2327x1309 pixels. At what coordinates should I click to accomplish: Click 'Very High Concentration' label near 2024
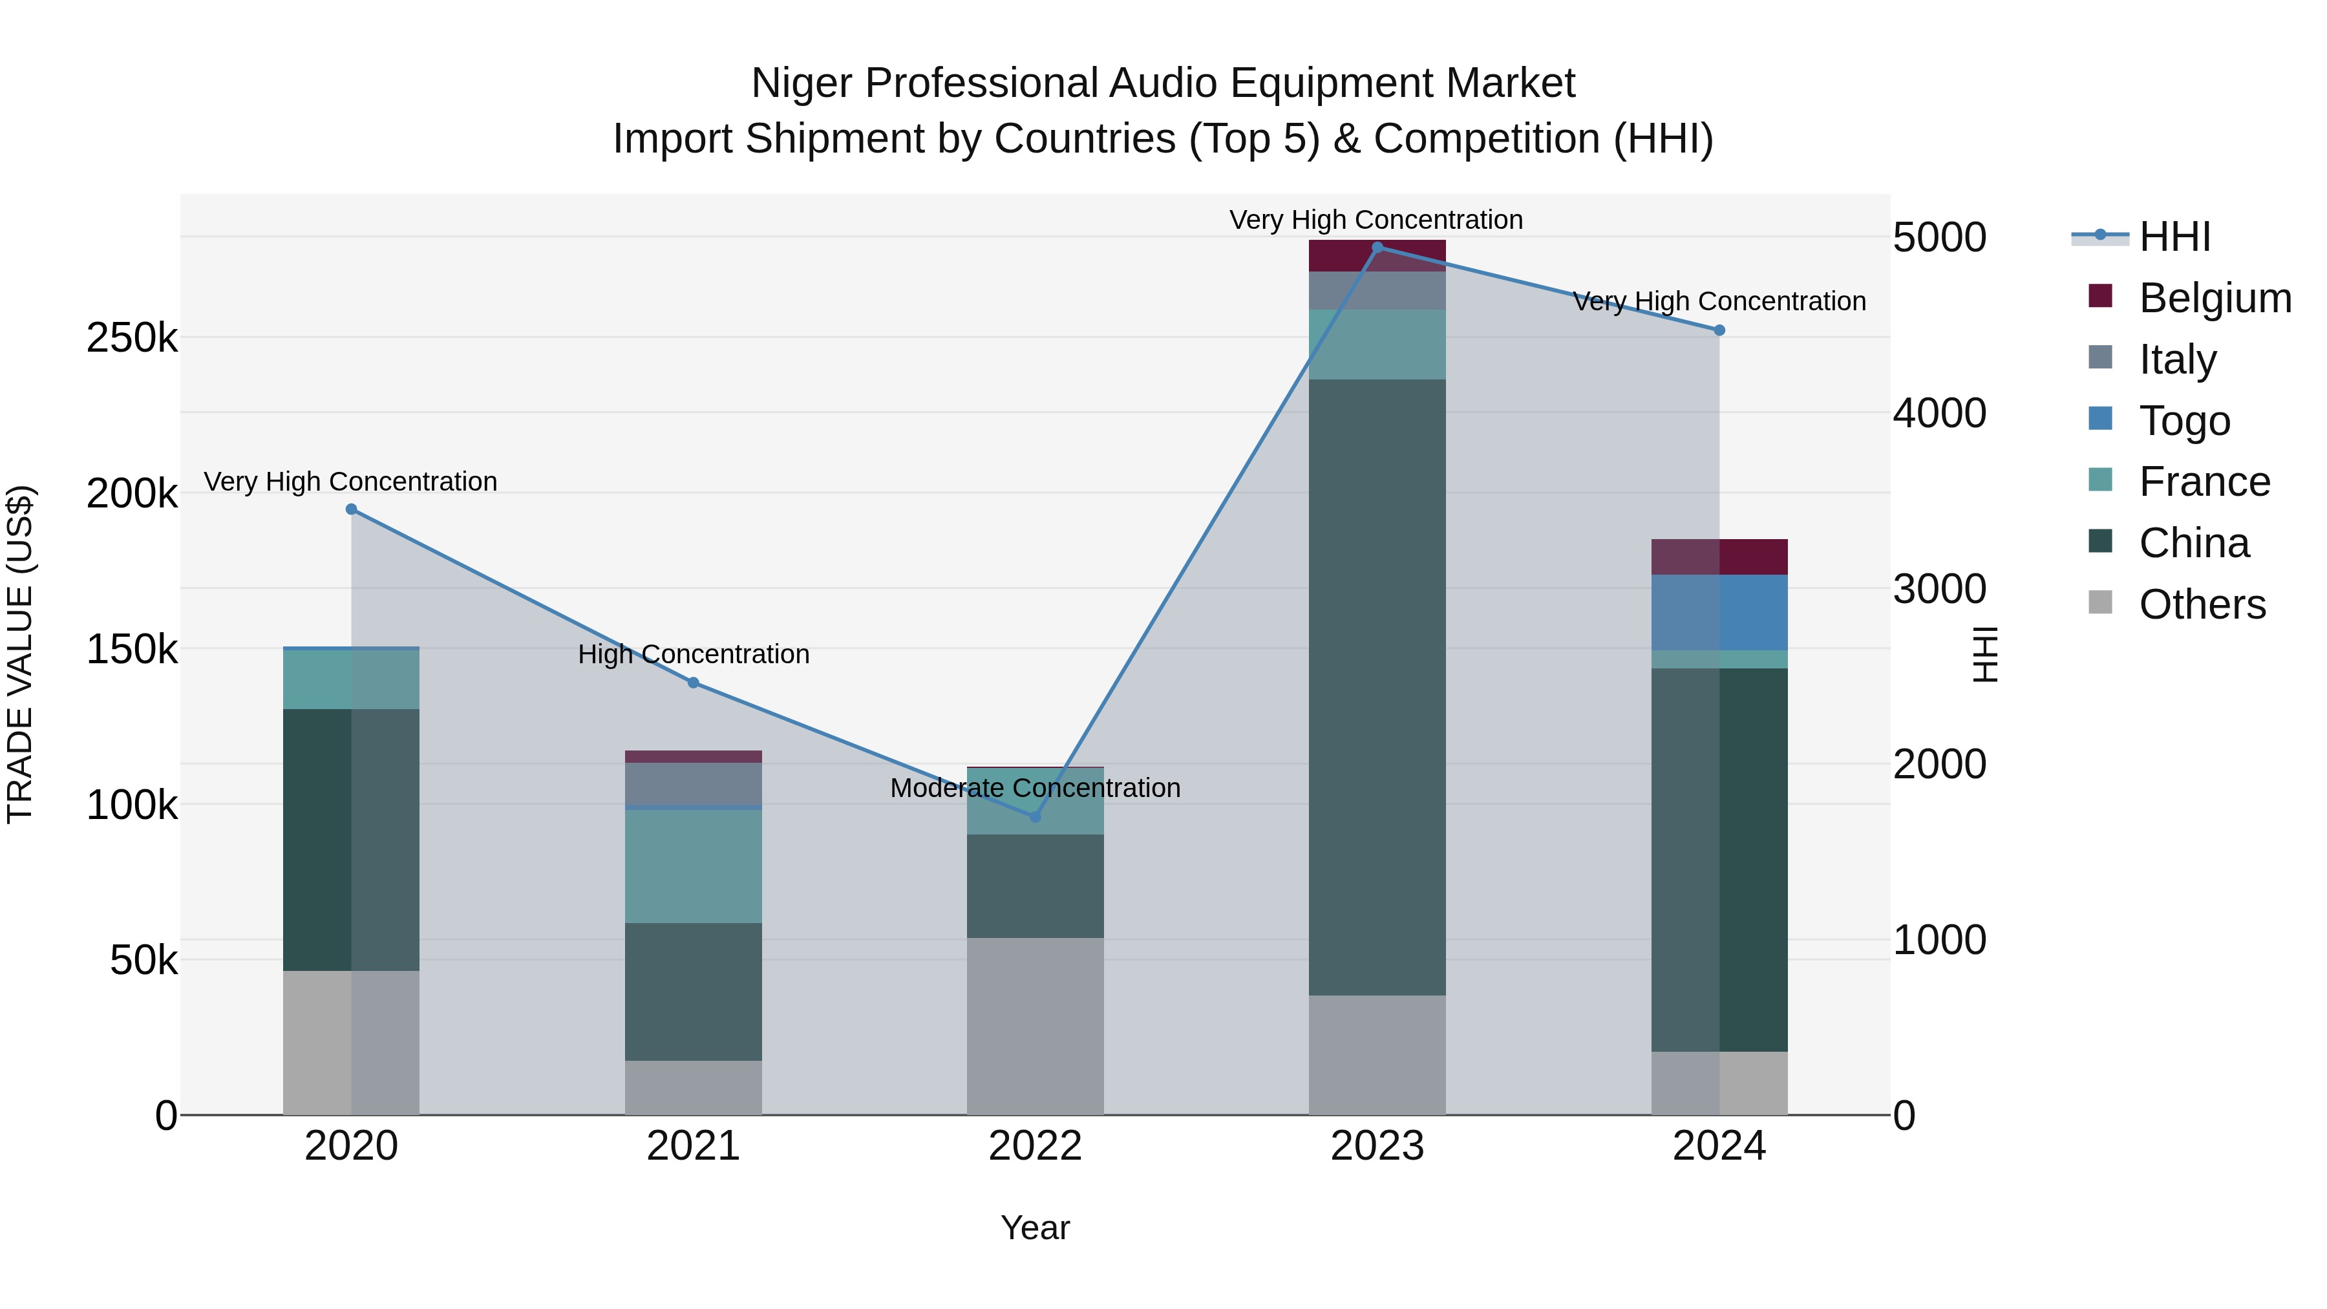(1719, 301)
